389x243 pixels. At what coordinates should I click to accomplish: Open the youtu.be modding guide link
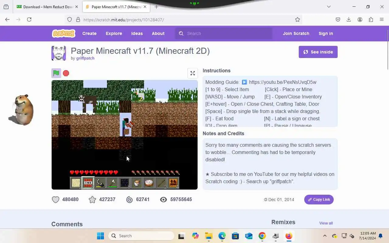coord(283,82)
